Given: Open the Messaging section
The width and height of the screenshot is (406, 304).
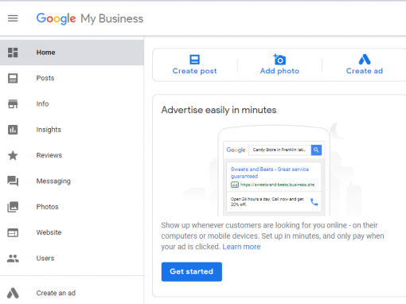Looking at the screenshot, I should (x=72, y=181).
